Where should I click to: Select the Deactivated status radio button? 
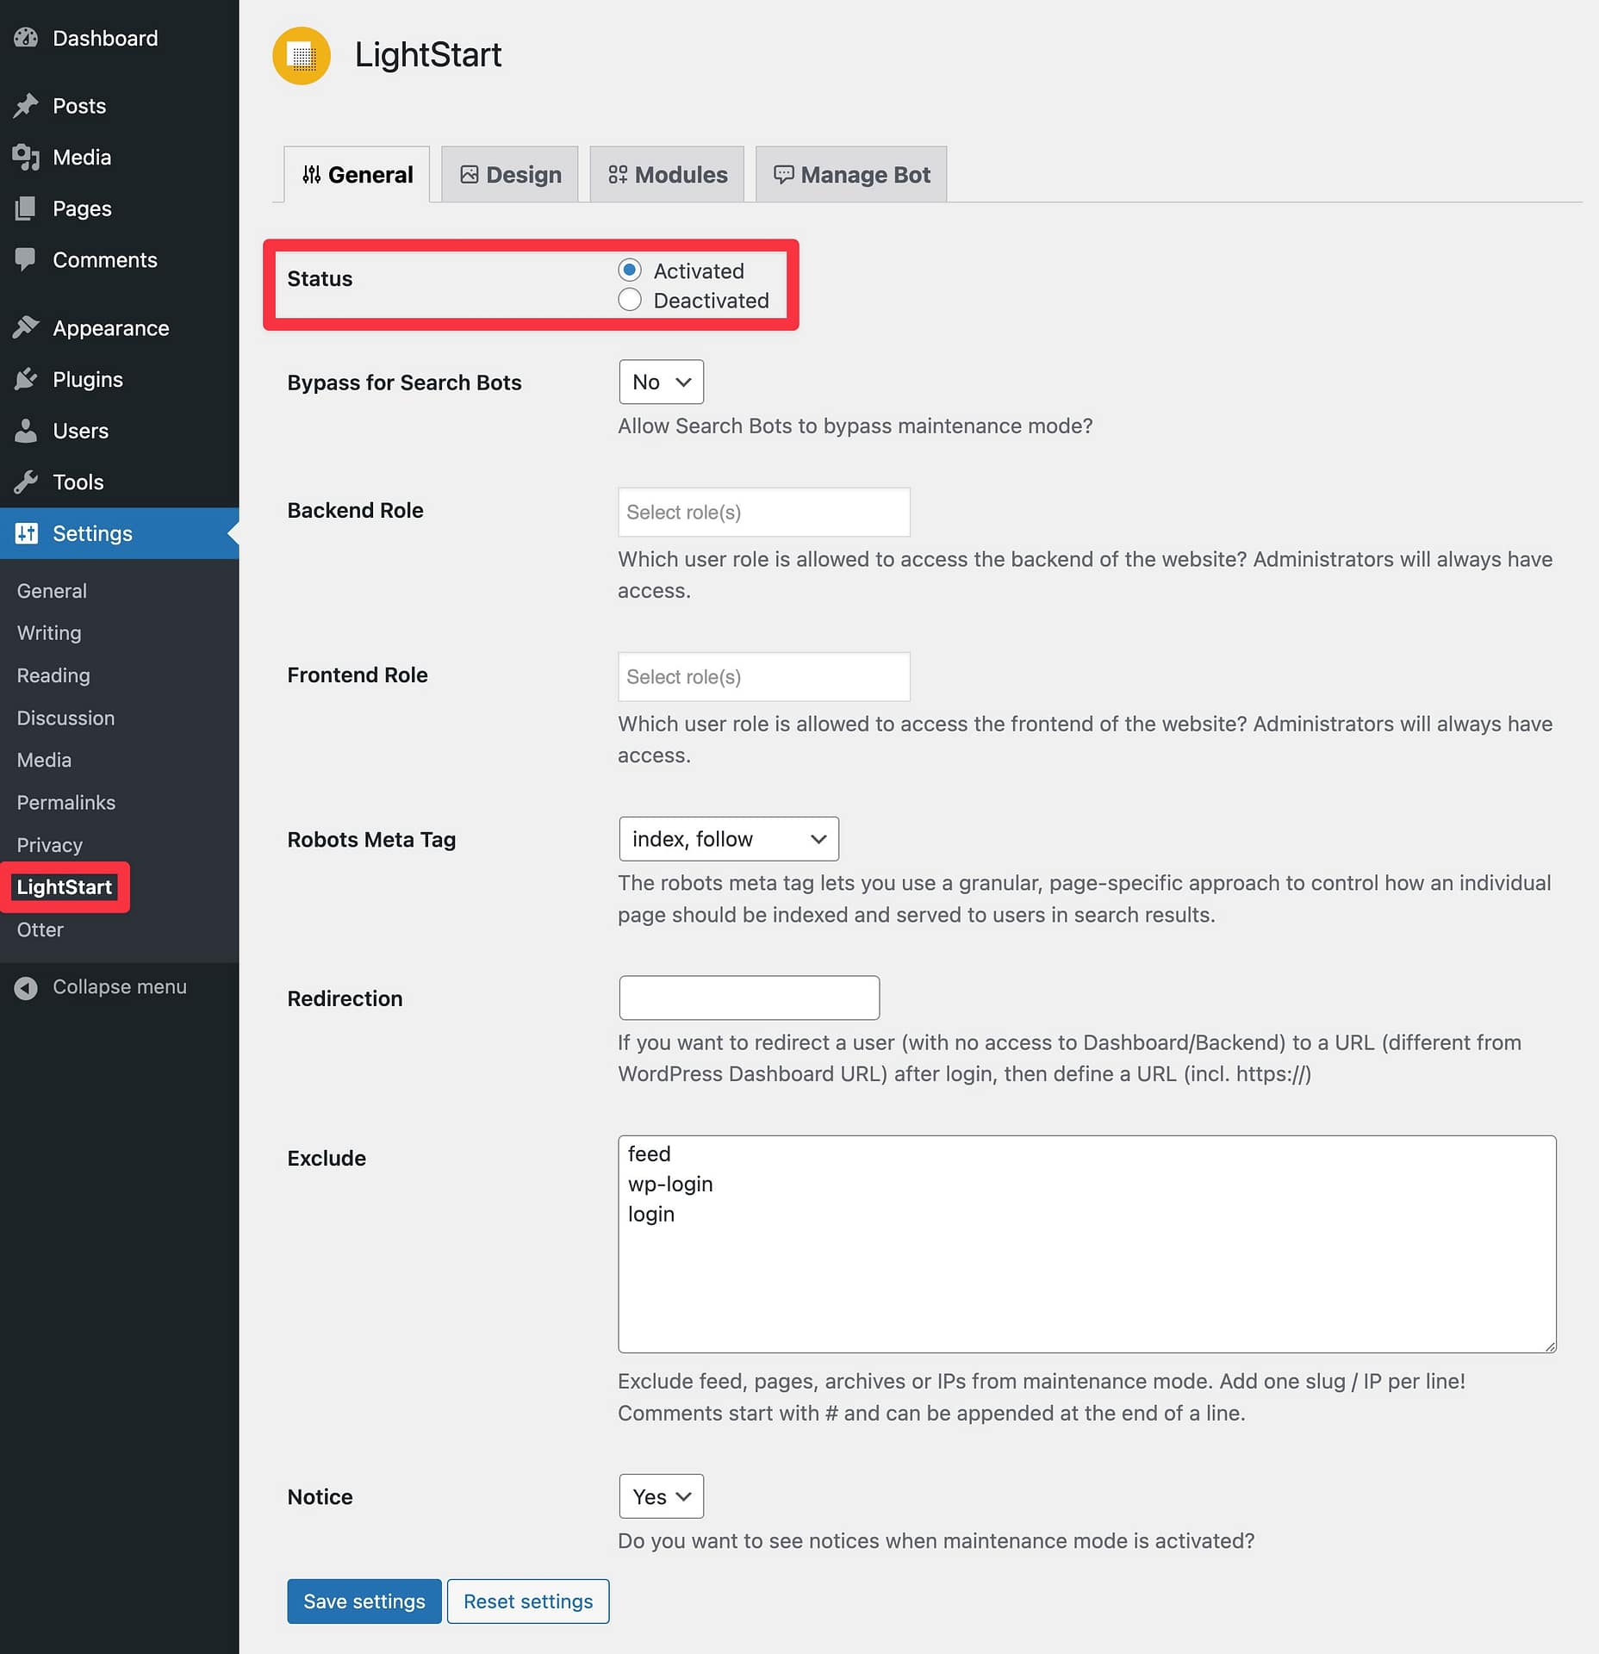630,300
